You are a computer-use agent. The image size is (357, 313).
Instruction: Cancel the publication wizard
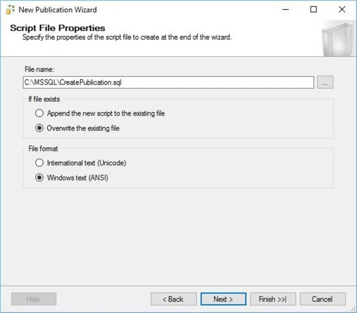(322, 299)
